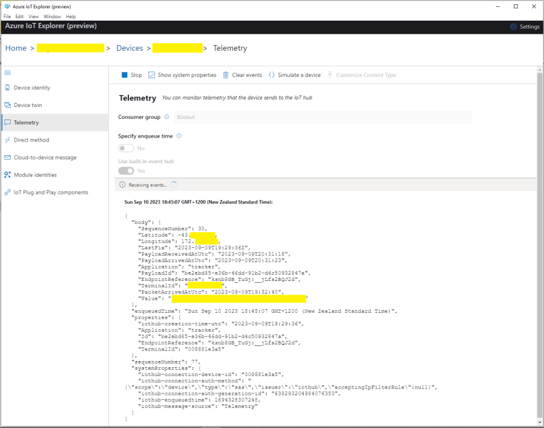This screenshot has width=544, height=428.
Task: Click the Receiving events info icon
Action: click(122, 185)
